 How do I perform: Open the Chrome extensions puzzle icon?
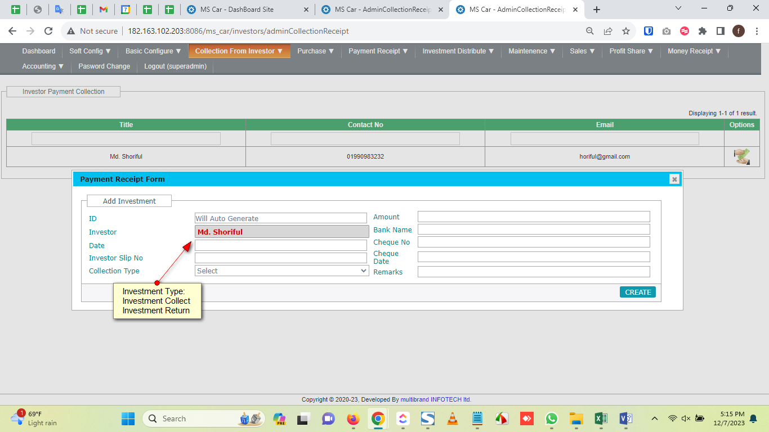click(702, 31)
